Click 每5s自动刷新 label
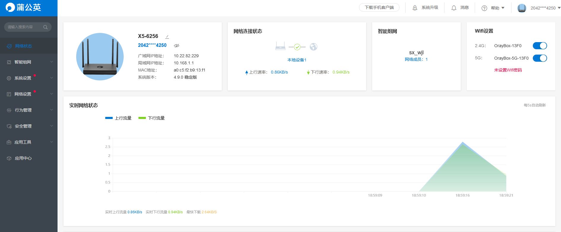The image size is (561, 232). 535,105
